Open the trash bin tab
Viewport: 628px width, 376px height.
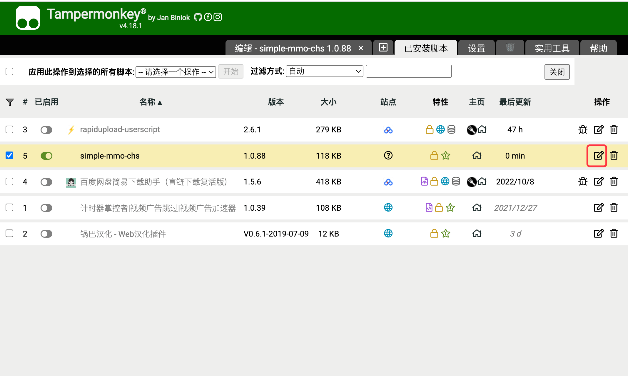tap(510, 47)
